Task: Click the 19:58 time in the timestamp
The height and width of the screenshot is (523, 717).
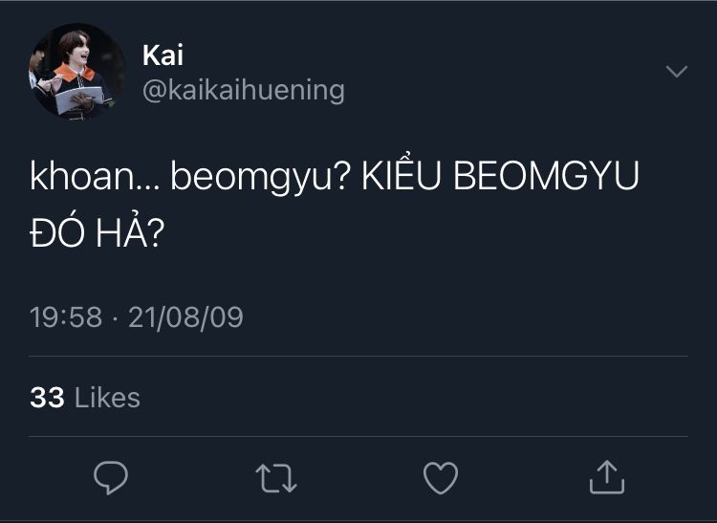Action: 65,317
